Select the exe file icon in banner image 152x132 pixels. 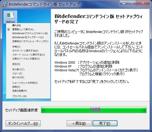coord(10,17)
